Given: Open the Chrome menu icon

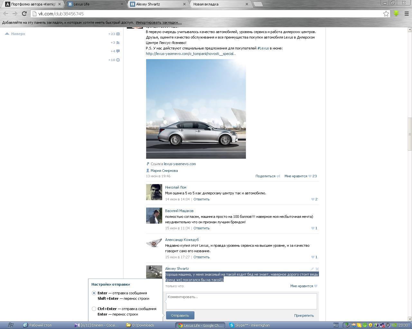Looking at the screenshot, I should [x=406, y=13].
